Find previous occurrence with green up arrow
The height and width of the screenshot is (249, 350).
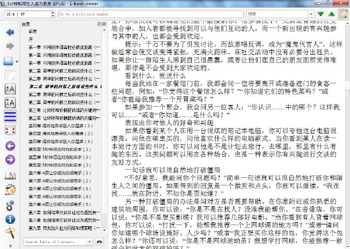332,14
